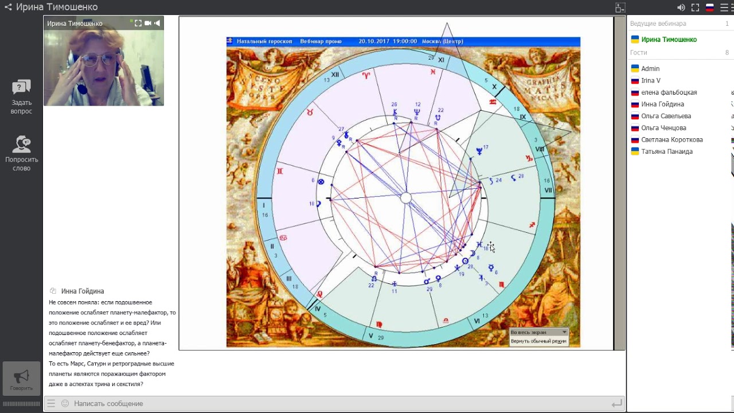Click flag icon beside Ирина Тимошенко host
Viewport: 734px width, 413px height.
[635, 40]
